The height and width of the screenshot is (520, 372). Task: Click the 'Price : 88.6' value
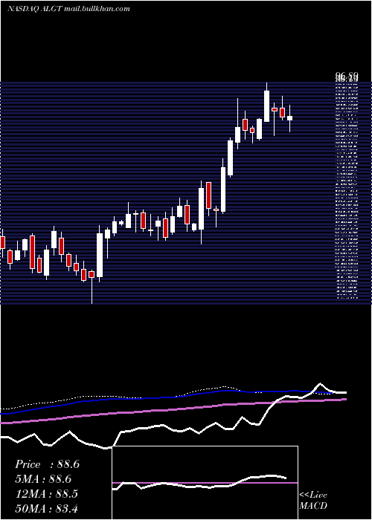pyautogui.click(x=47, y=464)
